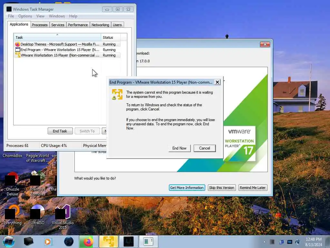Image resolution: width=330 pixels, height=248 pixels.
Task: Click Task Manager title bar icon
Action: point(9,9)
